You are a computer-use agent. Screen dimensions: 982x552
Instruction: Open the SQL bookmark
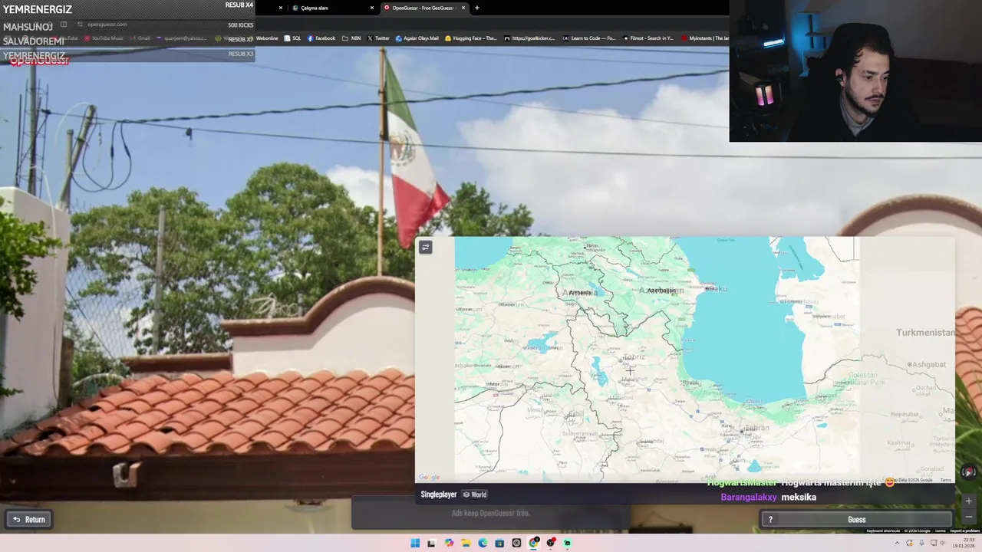pyautogui.click(x=292, y=38)
